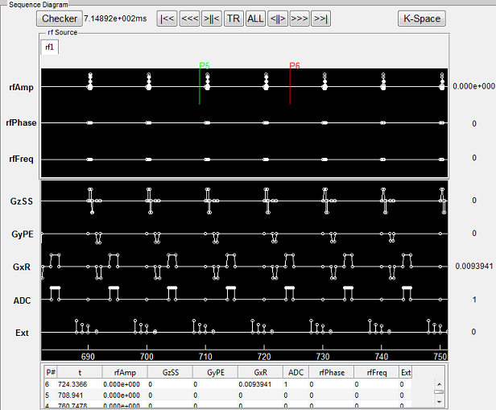
Task: Click the red P6 marker
Action: coord(295,66)
